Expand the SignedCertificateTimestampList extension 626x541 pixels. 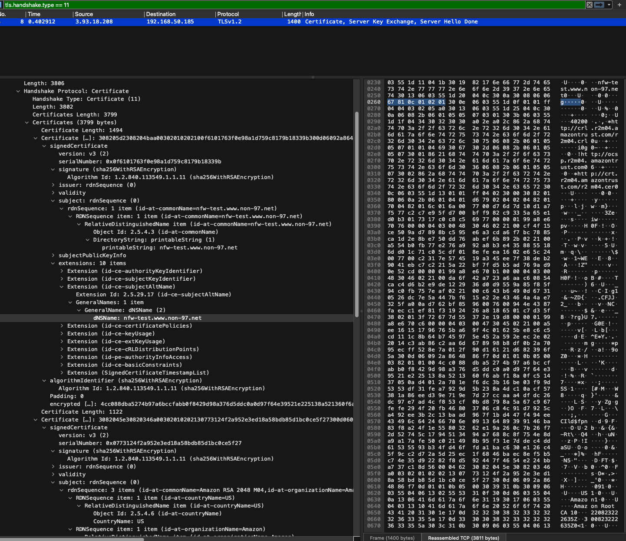coord(62,373)
